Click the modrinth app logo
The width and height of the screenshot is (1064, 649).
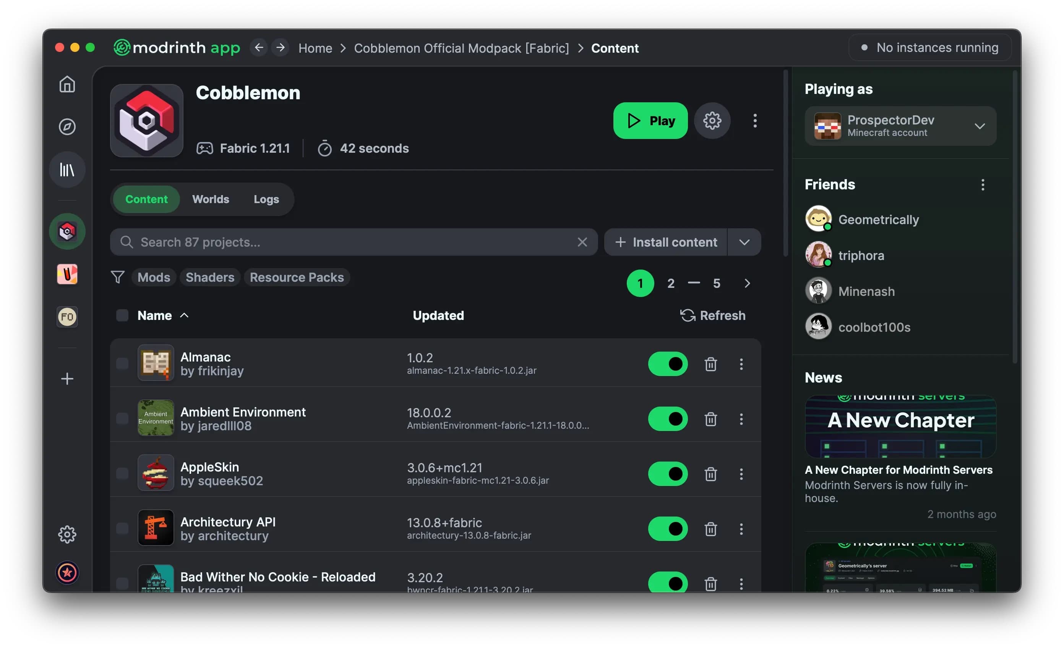pos(177,47)
